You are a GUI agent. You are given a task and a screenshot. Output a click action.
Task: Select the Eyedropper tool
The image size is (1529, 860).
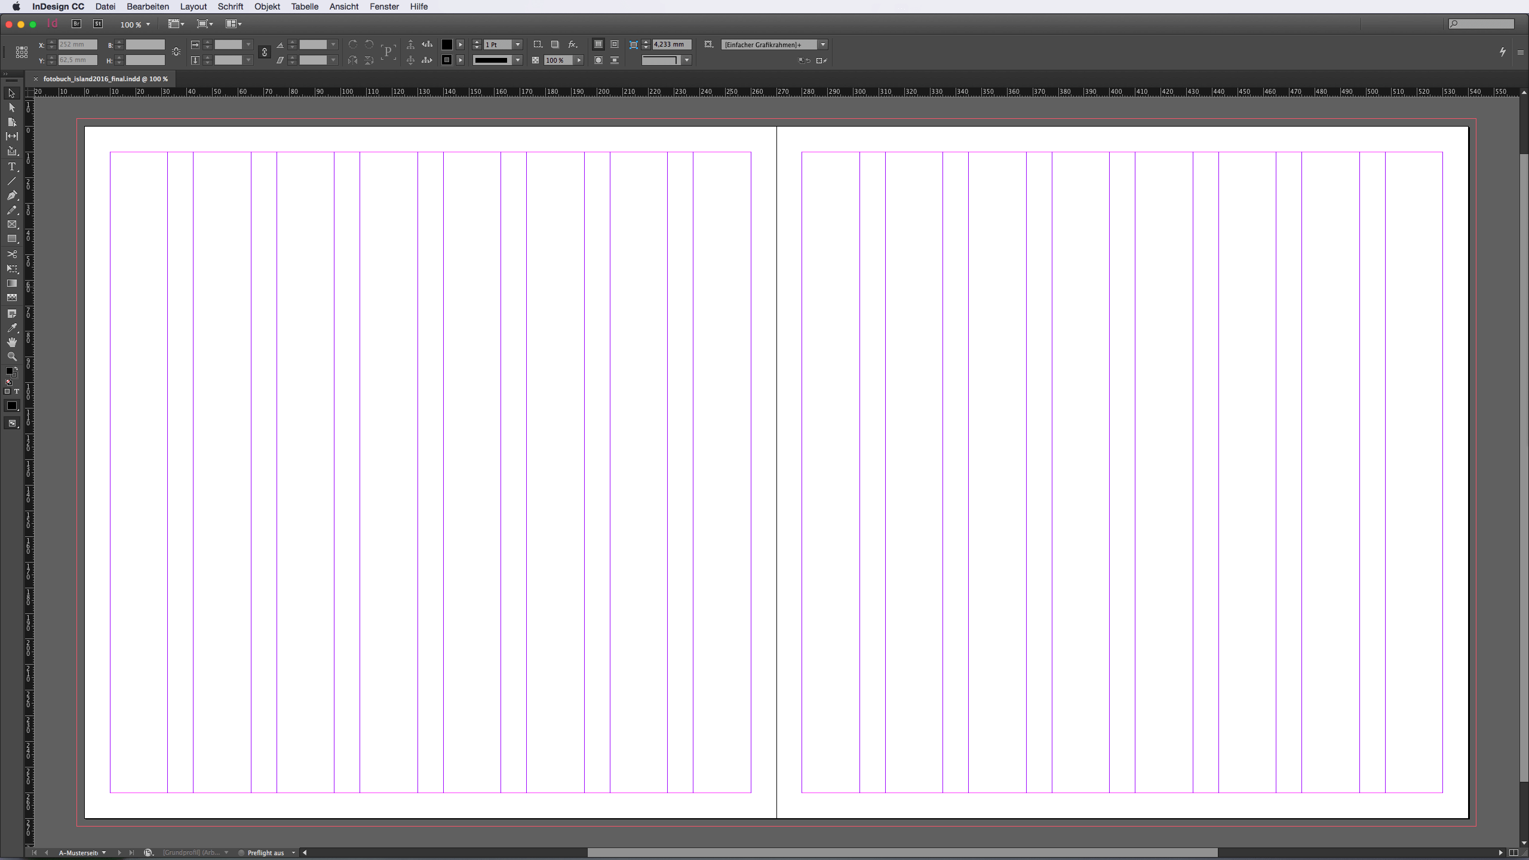[11, 328]
